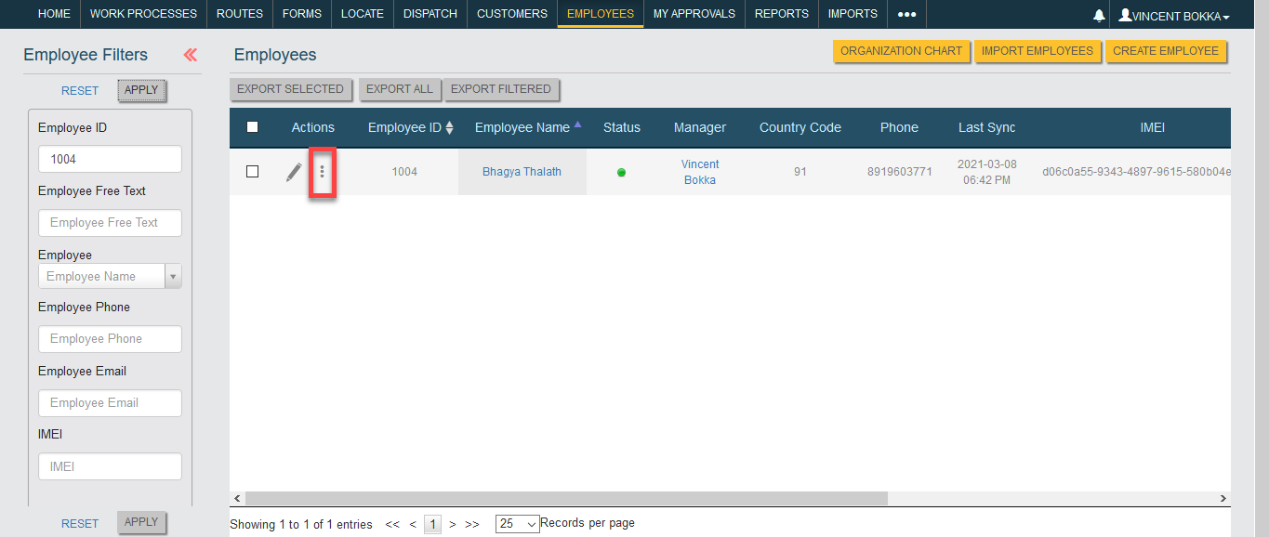Open the Bhagya Thalath employee link
The image size is (1269, 537).
point(522,172)
